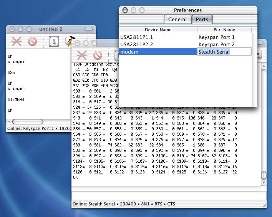Sort by the Port Name column header

pos(224,30)
